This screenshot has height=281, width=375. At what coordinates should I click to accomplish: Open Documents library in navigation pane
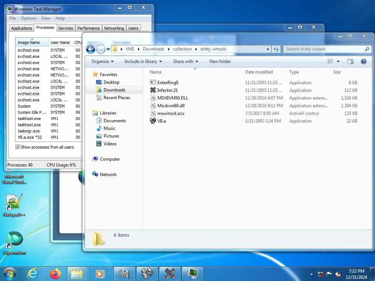point(115,121)
